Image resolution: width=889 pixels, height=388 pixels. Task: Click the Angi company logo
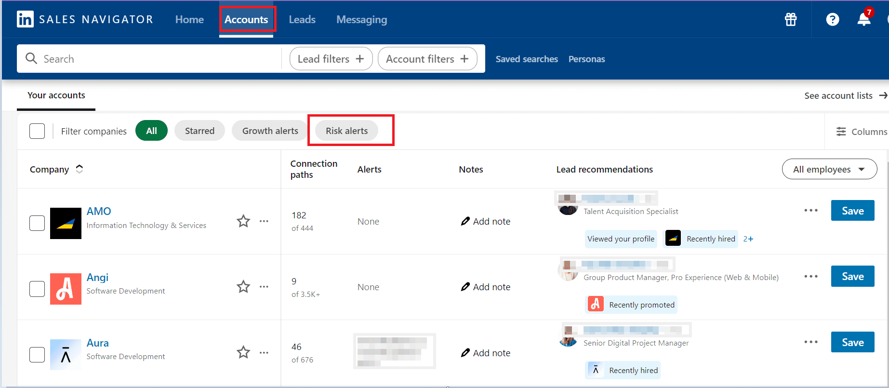click(x=66, y=289)
